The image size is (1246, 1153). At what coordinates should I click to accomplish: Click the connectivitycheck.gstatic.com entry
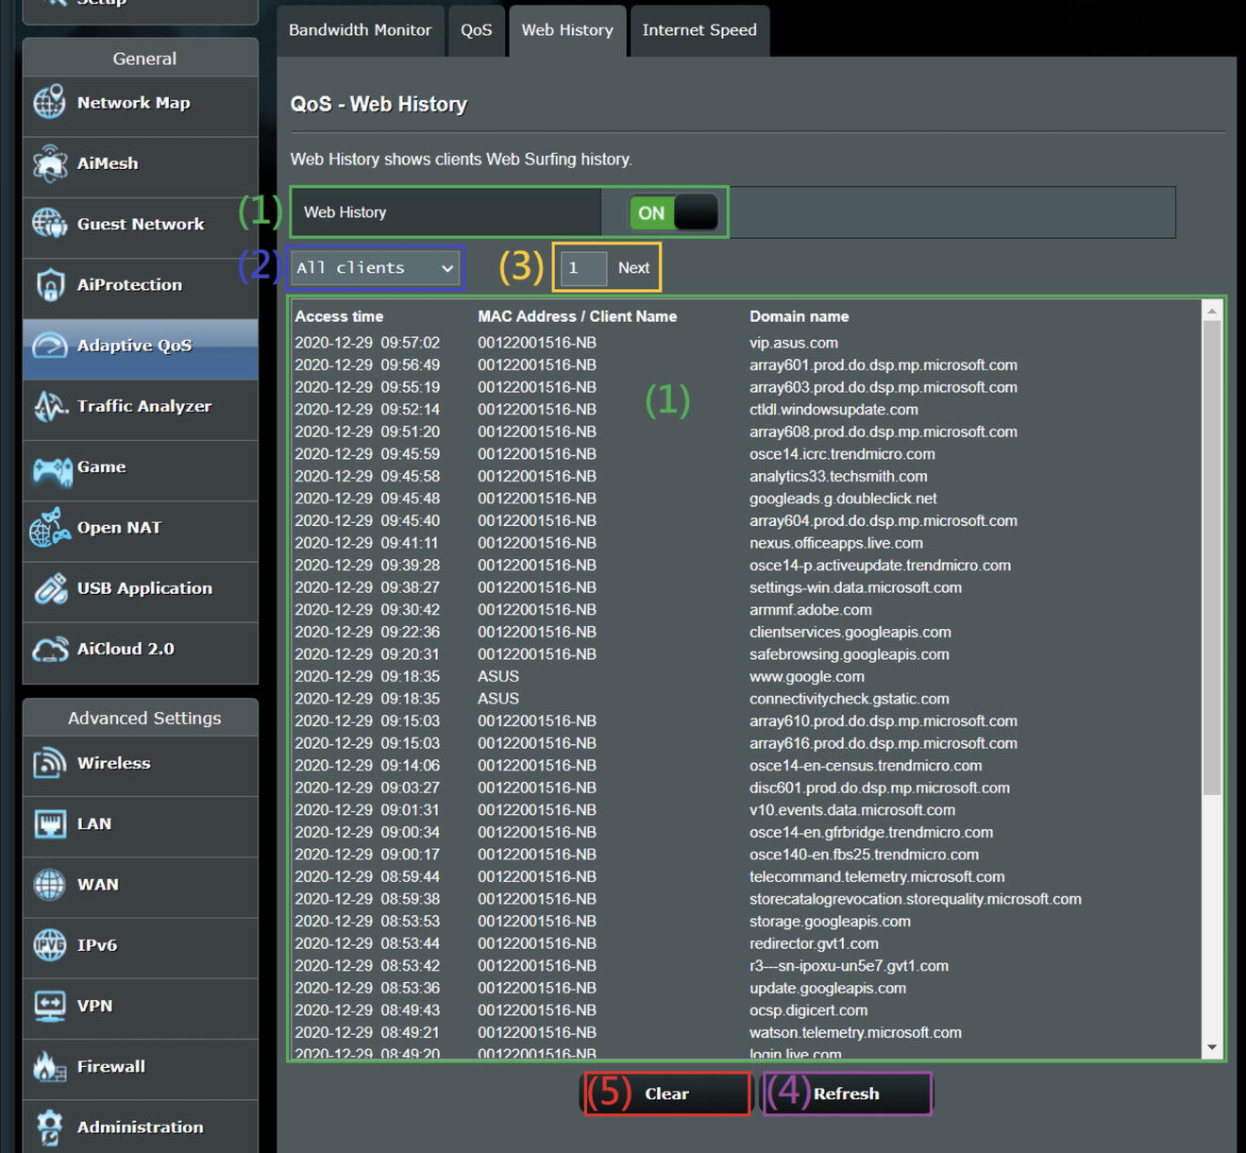click(850, 699)
